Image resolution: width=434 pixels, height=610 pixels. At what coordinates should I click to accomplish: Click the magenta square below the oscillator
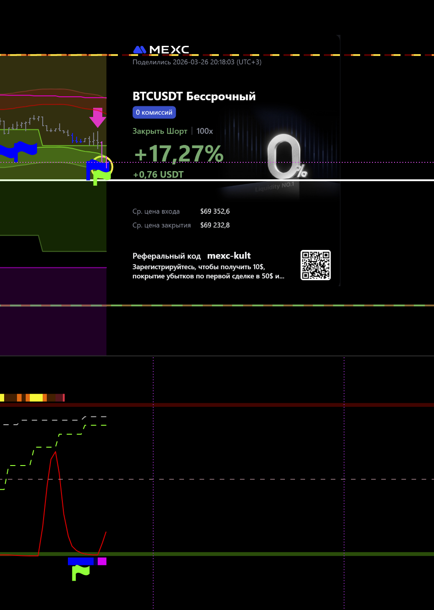point(102,561)
